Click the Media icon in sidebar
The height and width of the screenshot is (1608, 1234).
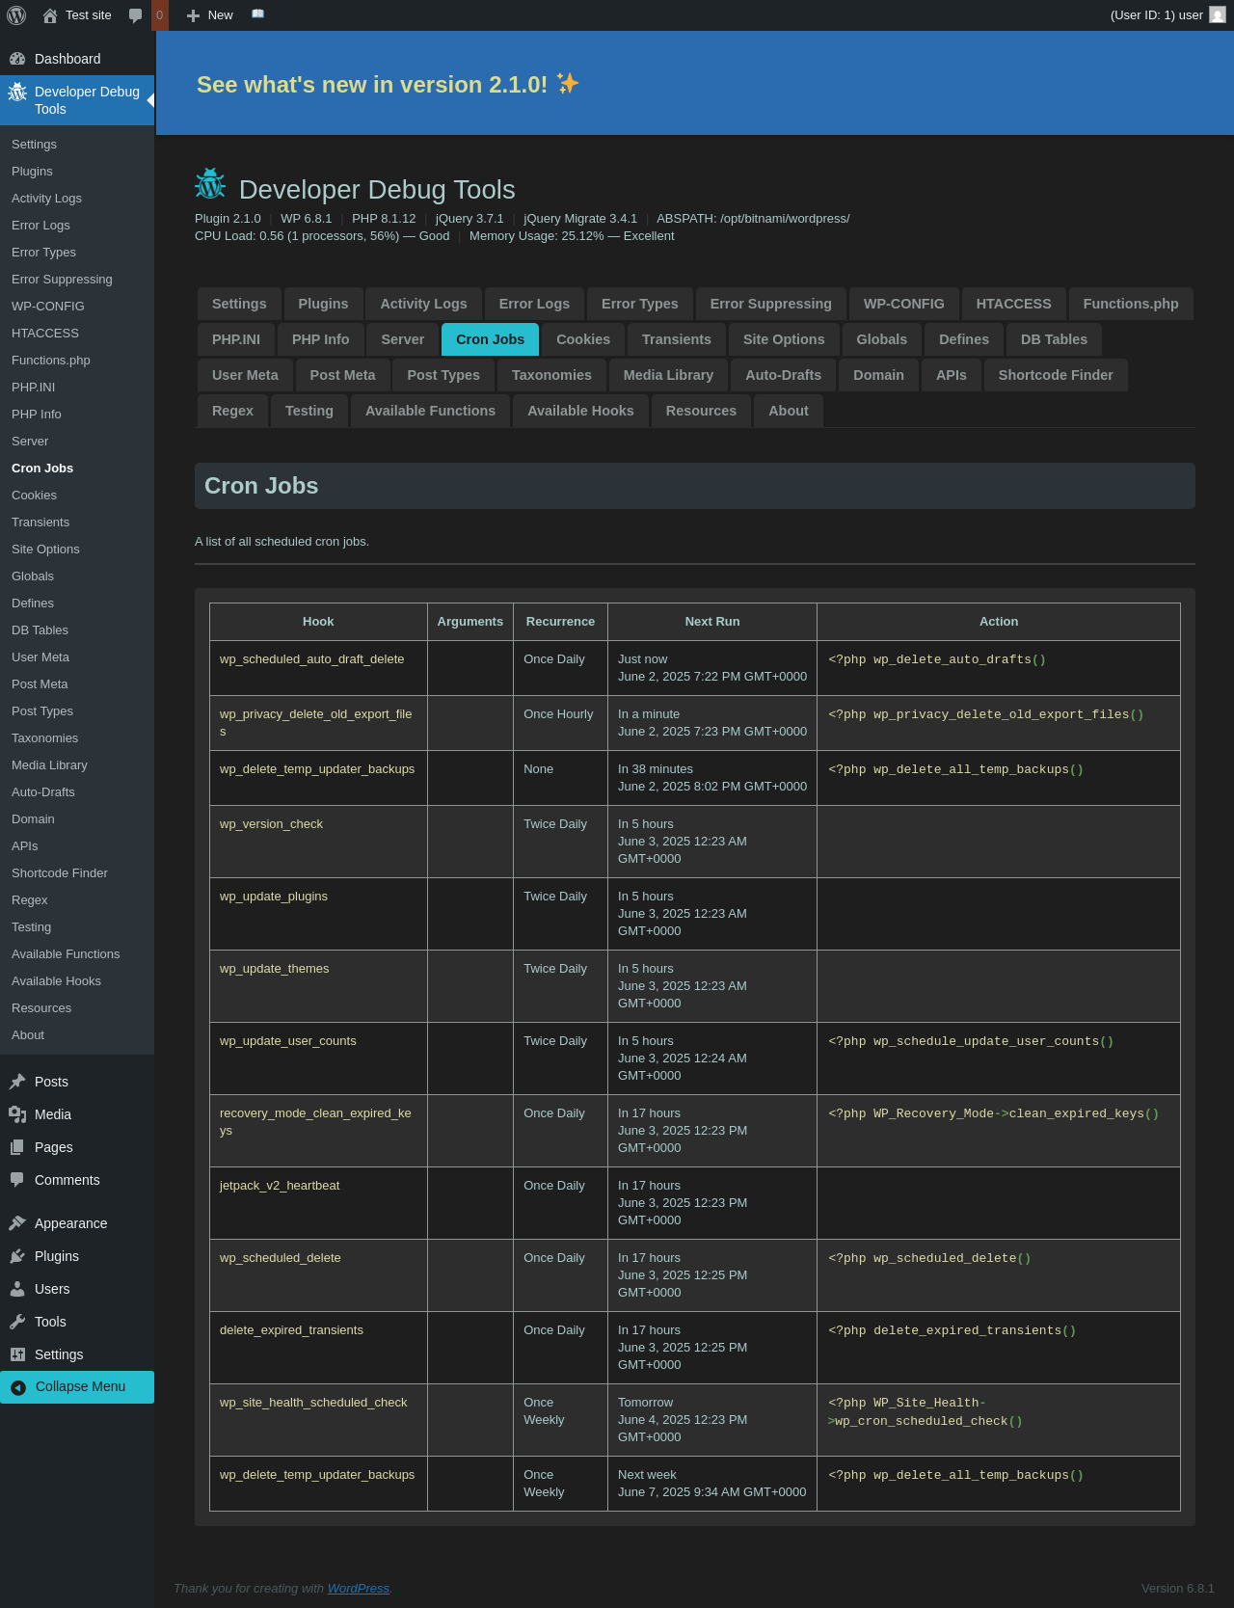(17, 1114)
